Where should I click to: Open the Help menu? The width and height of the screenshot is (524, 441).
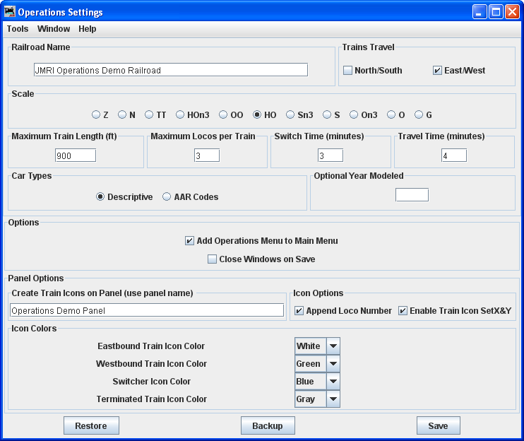(x=88, y=29)
